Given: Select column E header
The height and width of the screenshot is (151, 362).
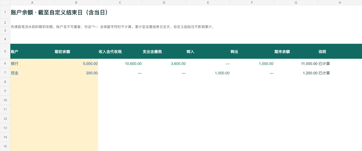Looking at the screenshot, I should point(208,2).
